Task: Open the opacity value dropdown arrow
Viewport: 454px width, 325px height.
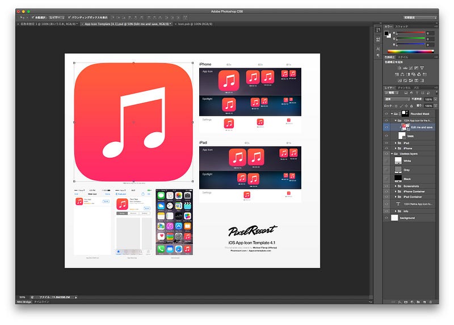Action: (435, 99)
